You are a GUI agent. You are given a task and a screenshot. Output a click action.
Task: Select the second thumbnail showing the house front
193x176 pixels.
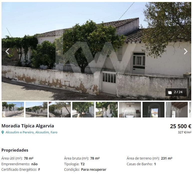point(36,110)
